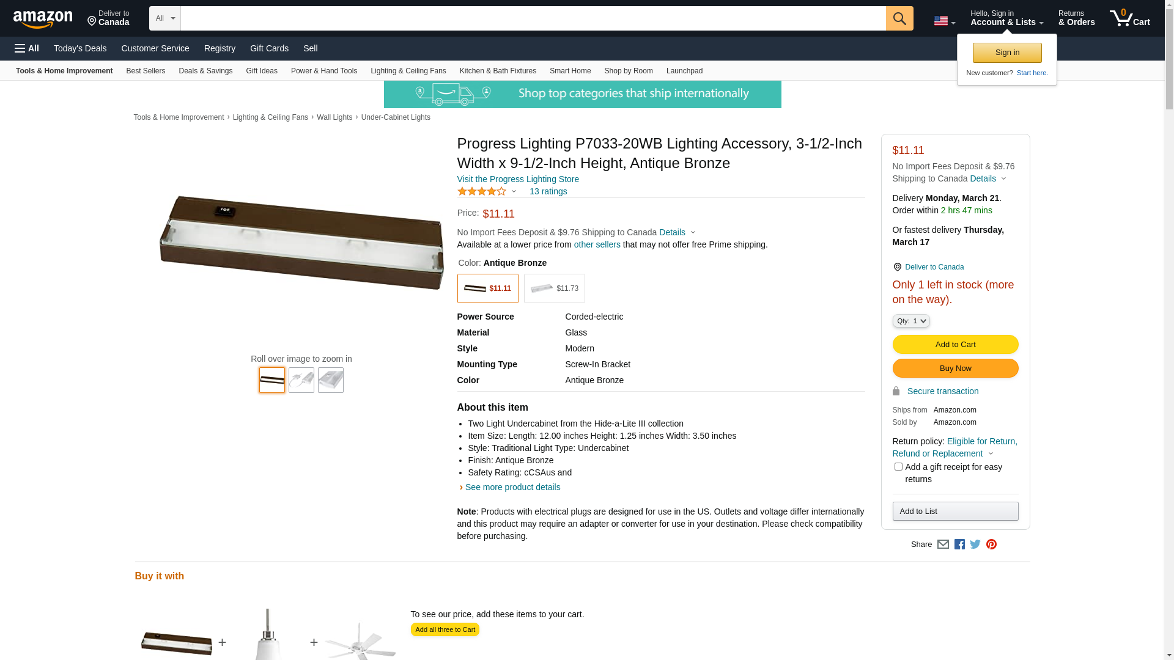Open the All hamburger menu
The image size is (1174, 660).
click(27, 48)
